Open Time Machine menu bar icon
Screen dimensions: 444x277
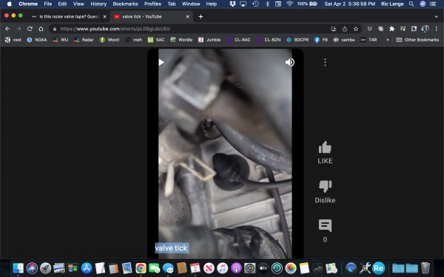255,4
